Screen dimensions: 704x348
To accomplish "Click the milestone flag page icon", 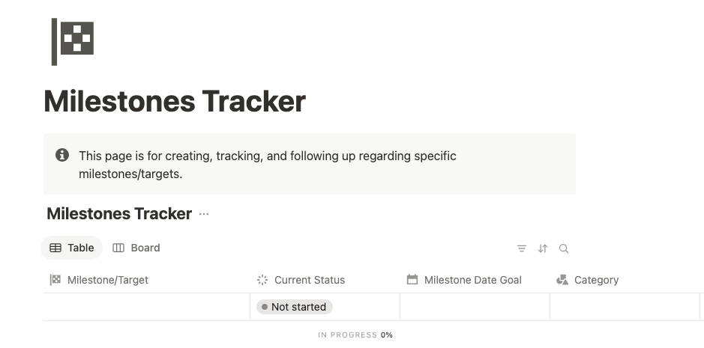I will [x=73, y=41].
